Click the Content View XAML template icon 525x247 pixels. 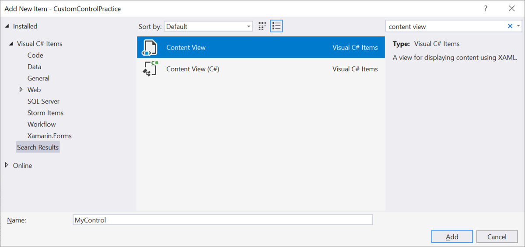pyautogui.click(x=150, y=47)
